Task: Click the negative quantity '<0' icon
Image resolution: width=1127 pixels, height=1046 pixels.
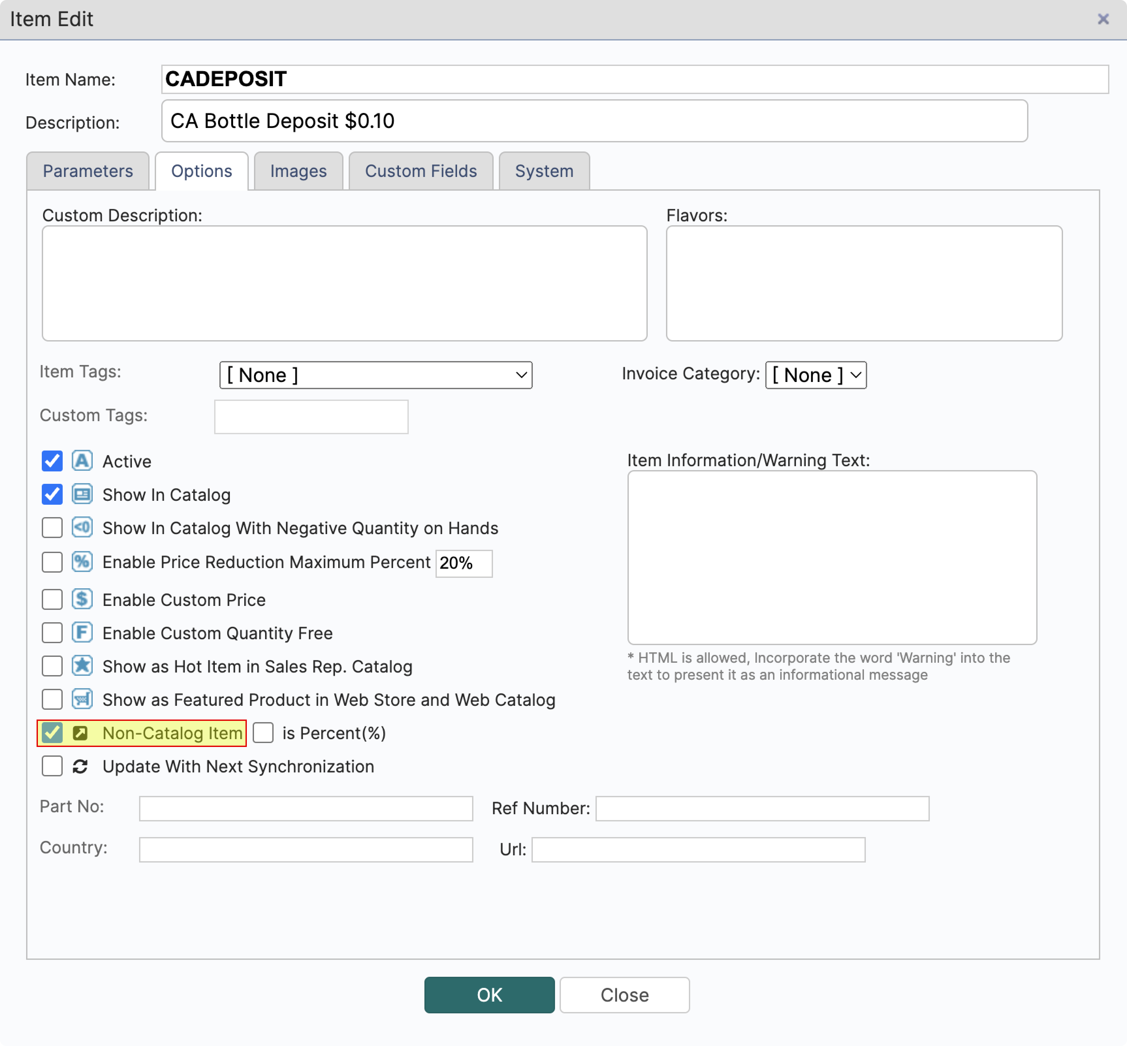Action: click(x=82, y=528)
